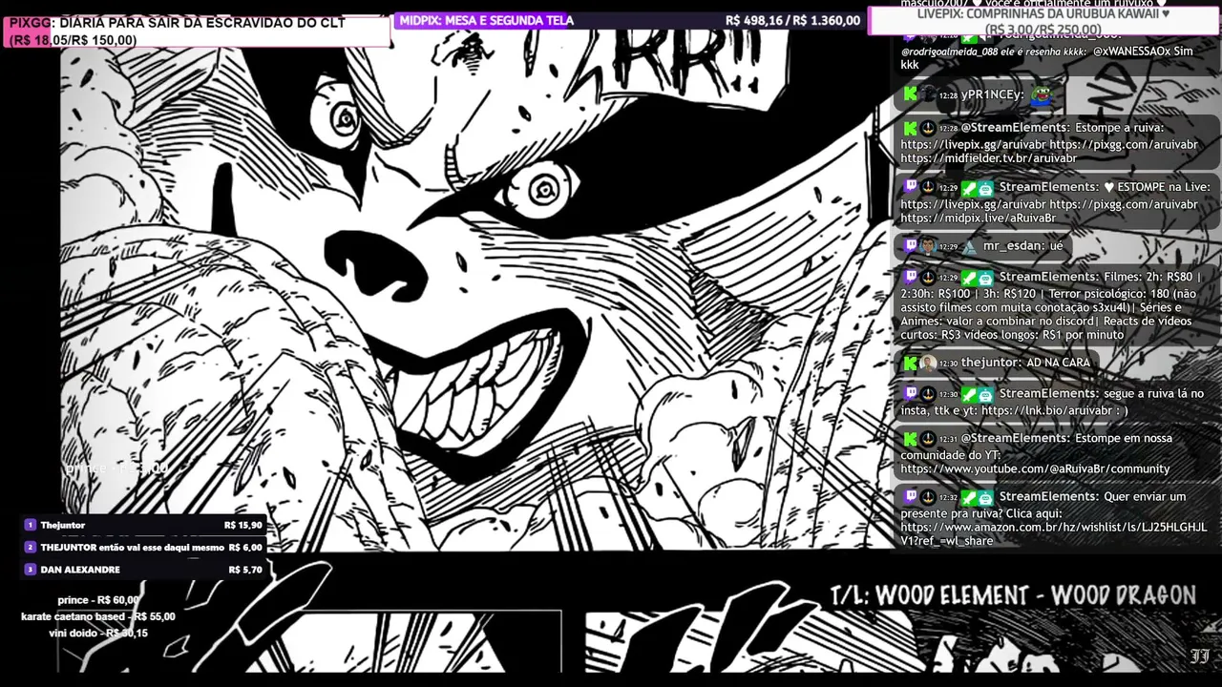Click the MIDPIX 'MESA E SEGUNDA TELA' goal bar

pyautogui.click(x=629, y=20)
